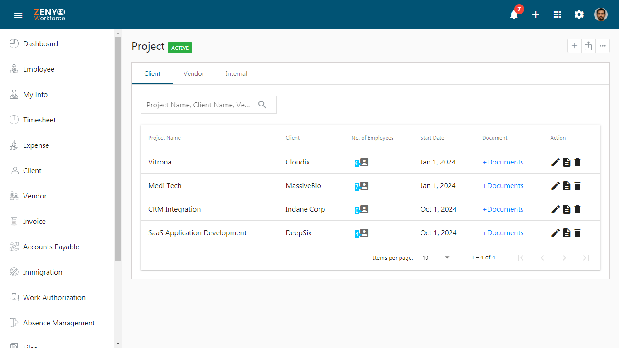This screenshot has width=619, height=348.
Task: View employees icon for Vitrona project
Action: tap(364, 162)
